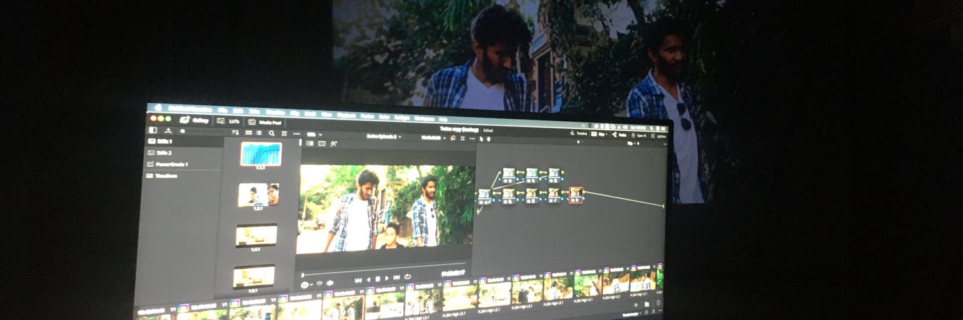Select the blue gallery still thumbnail
Image resolution: width=963 pixels, height=320 pixels.
coord(261,154)
